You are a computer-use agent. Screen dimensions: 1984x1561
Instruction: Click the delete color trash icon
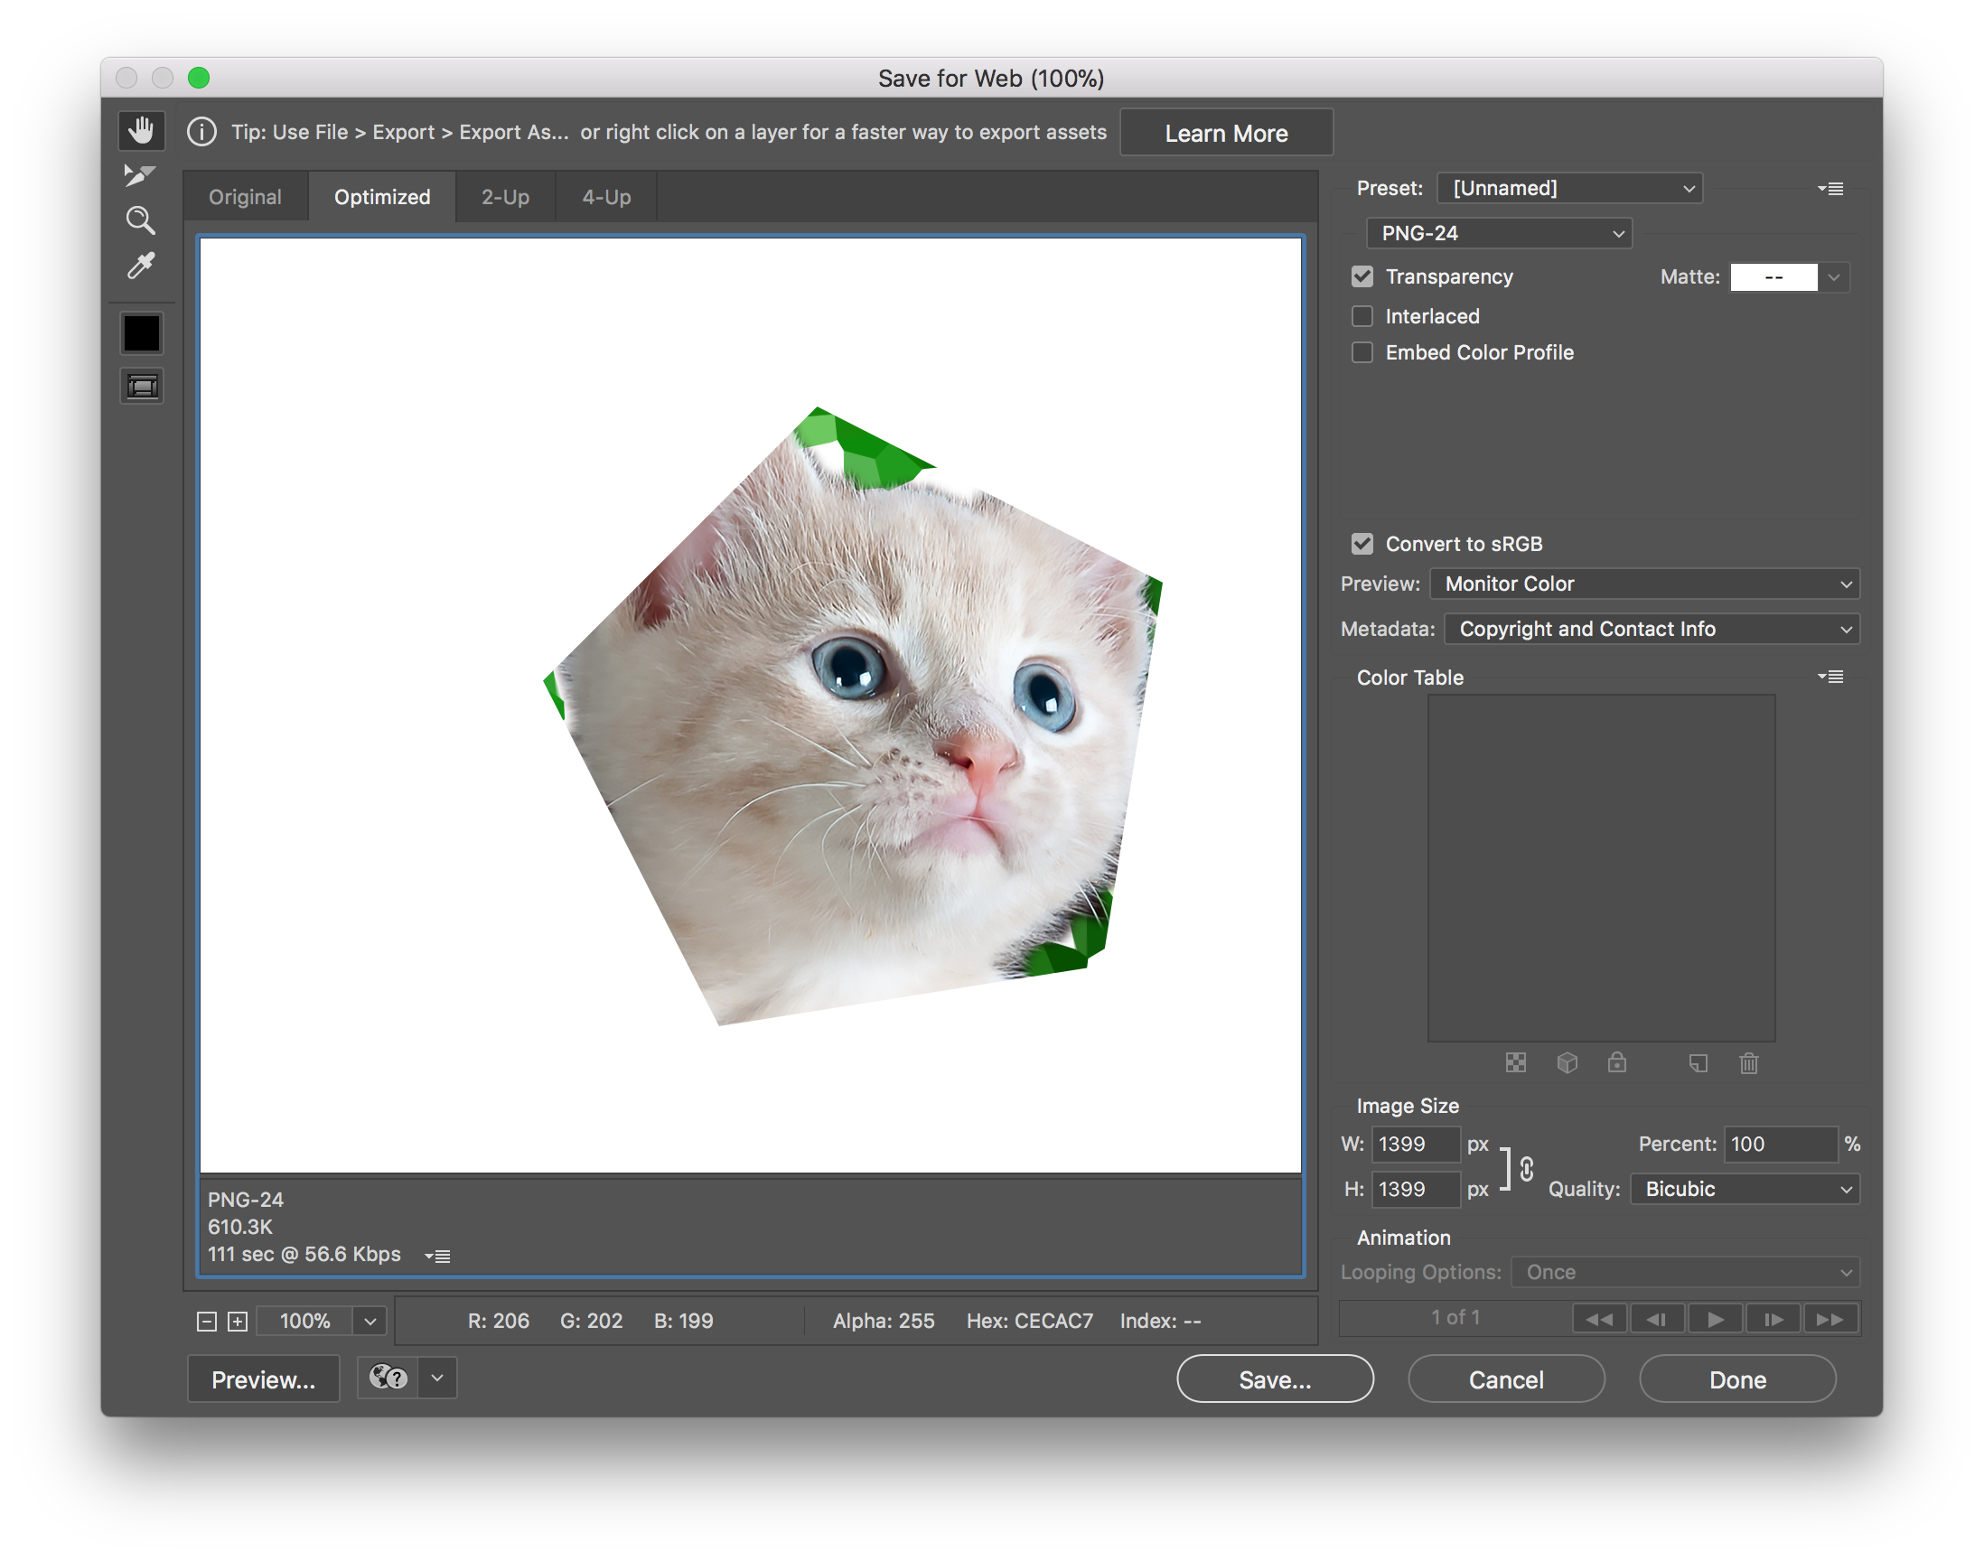[1748, 1063]
